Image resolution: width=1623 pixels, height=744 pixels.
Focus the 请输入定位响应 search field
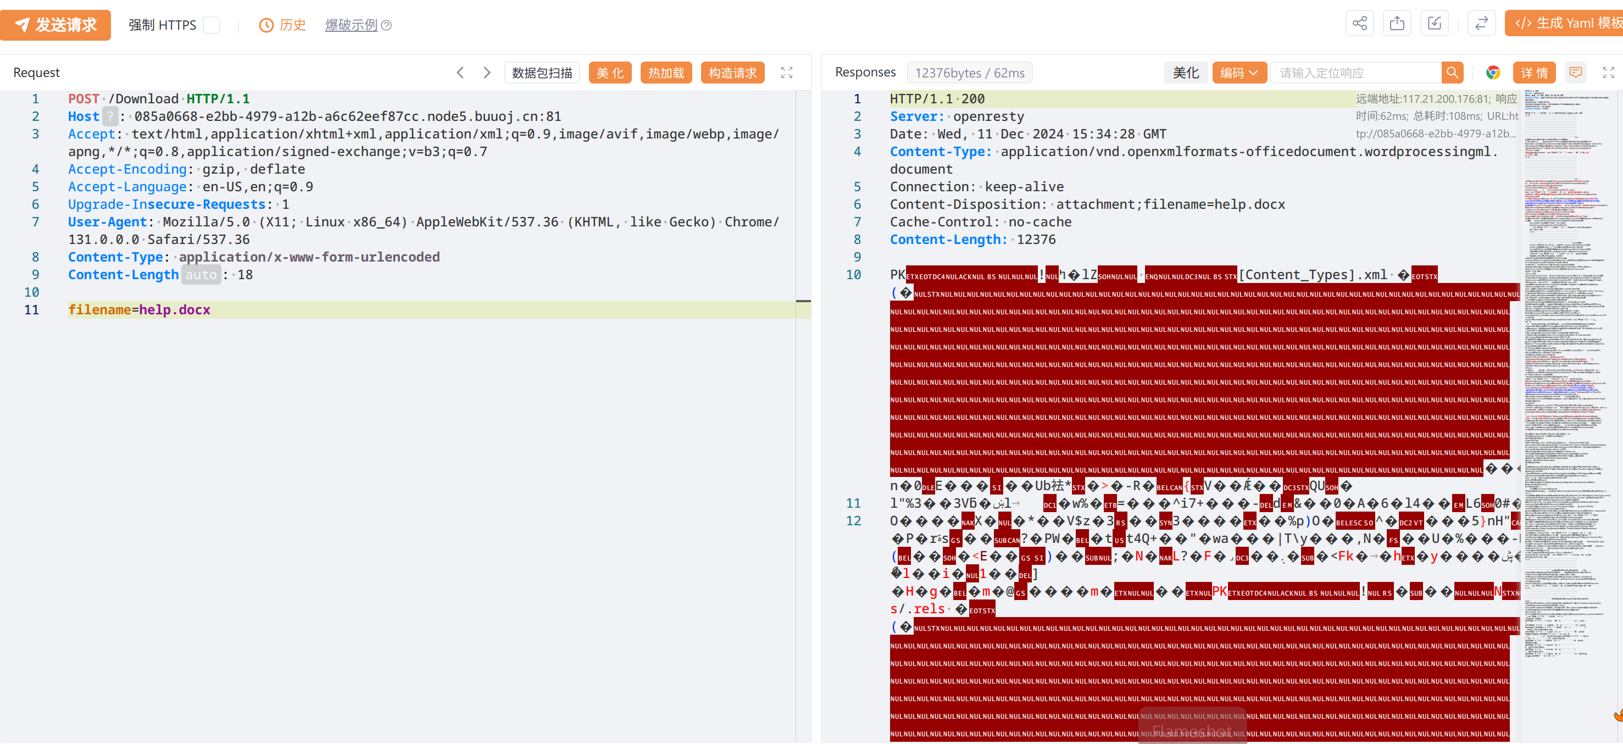tap(1356, 73)
